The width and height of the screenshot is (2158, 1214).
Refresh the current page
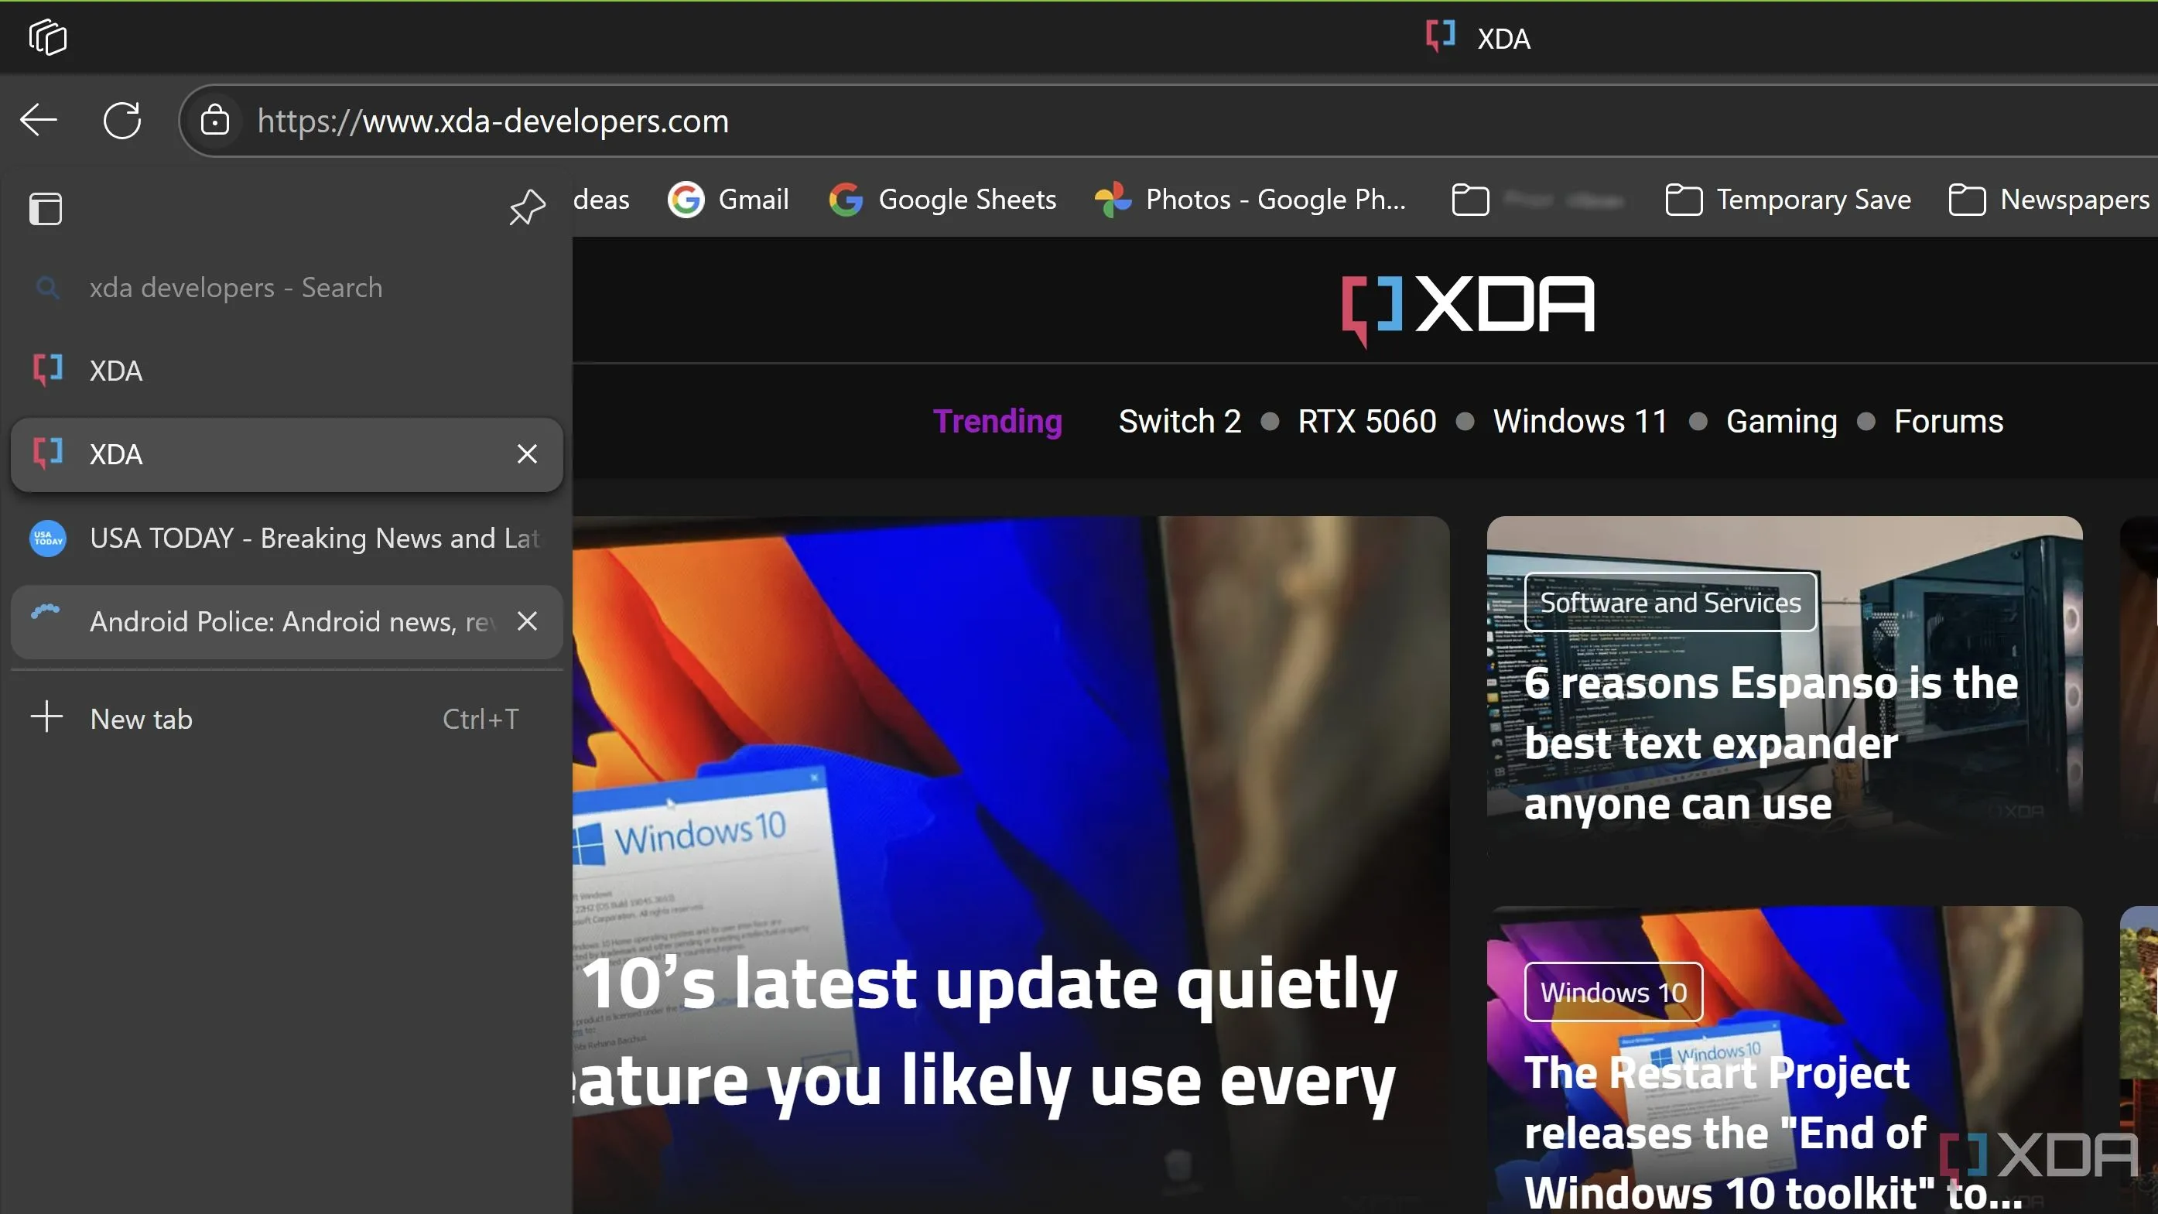pos(122,121)
